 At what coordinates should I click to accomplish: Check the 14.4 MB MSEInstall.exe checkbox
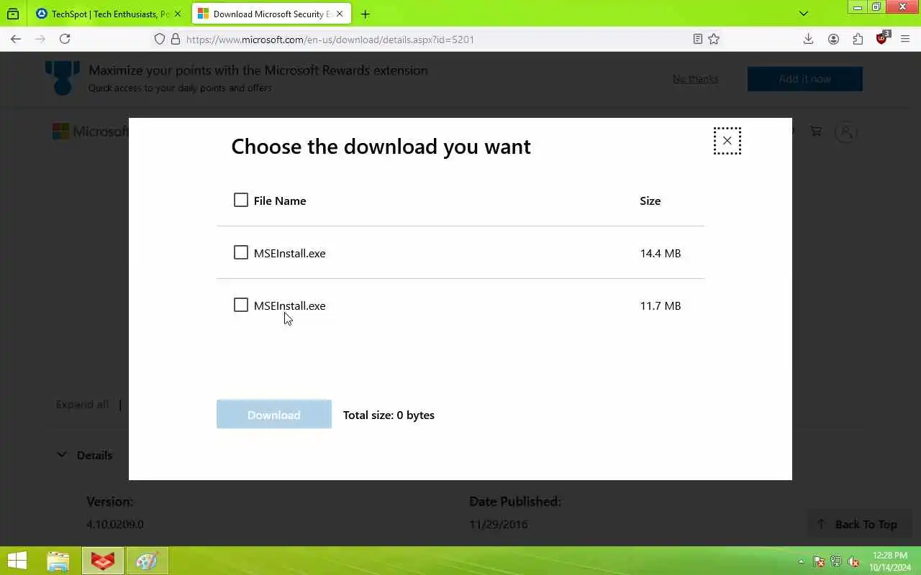241,252
